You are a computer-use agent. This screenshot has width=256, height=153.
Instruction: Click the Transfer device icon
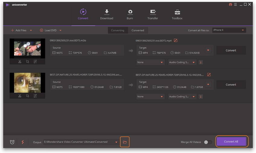[153, 12]
